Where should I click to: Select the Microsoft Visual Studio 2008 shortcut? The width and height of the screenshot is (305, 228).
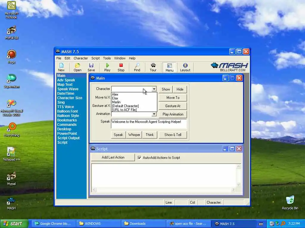[11, 108]
